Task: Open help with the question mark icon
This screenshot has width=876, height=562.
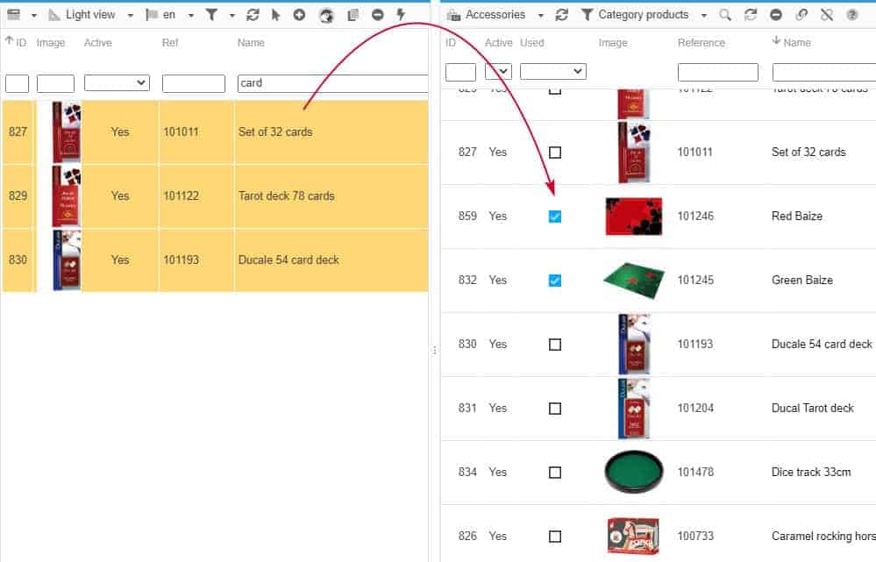Action: coord(851,15)
